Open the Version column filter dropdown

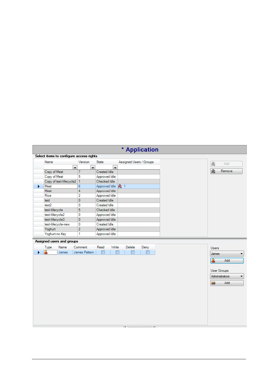93,167
